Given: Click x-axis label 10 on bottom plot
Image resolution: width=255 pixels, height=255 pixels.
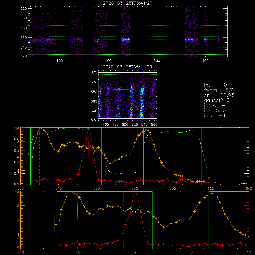Looking at the screenshot, I should (x=249, y=252).
